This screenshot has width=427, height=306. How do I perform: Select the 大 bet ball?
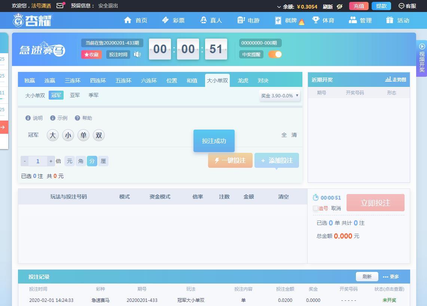pos(52,135)
